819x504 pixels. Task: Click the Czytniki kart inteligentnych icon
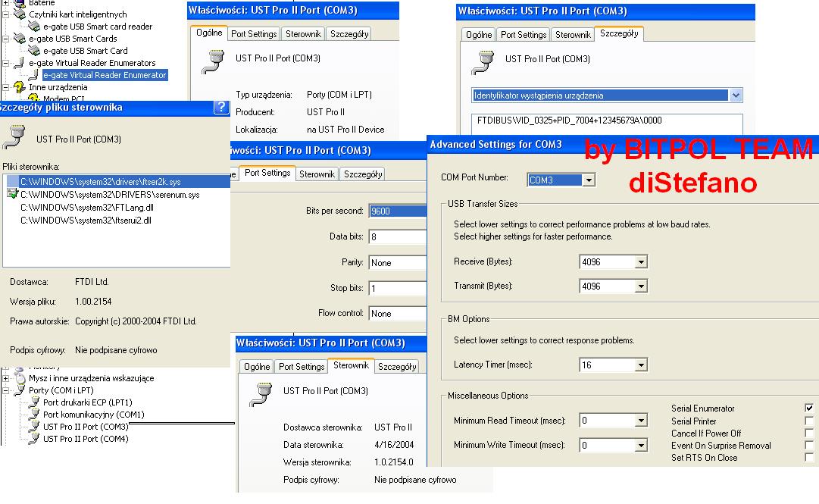tap(20, 14)
